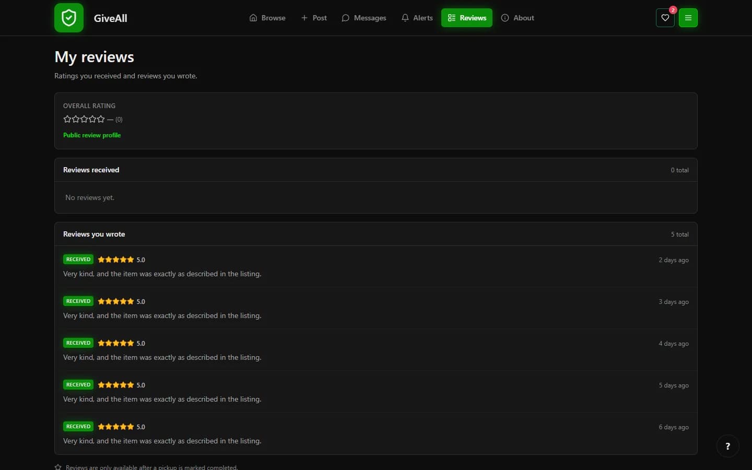Open the Alerts page
The width and height of the screenshot is (752, 470).
click(417, 18)
